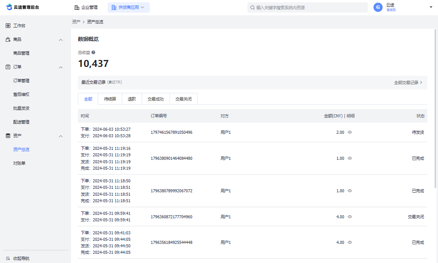Image resolution: width=438 pixels, height=263 pixels.
Task: Open the user account dropdown arrow
Action: 431,7
